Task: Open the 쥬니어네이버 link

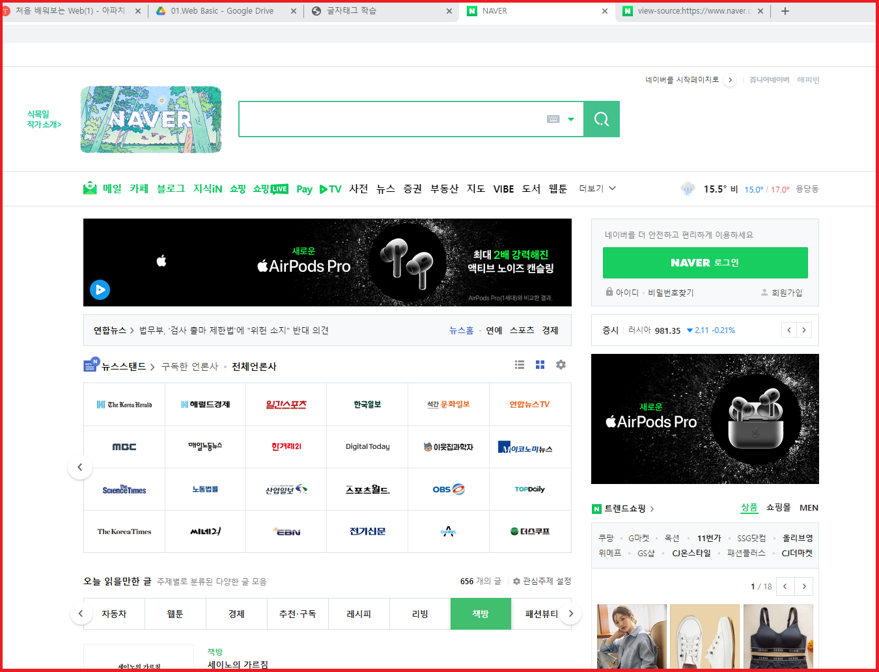Action: click(x=769, y=80)
